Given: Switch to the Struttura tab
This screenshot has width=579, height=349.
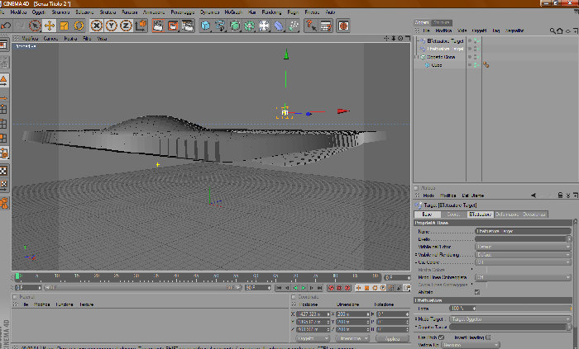Looking at the screenshot, I should click(441, 22).
